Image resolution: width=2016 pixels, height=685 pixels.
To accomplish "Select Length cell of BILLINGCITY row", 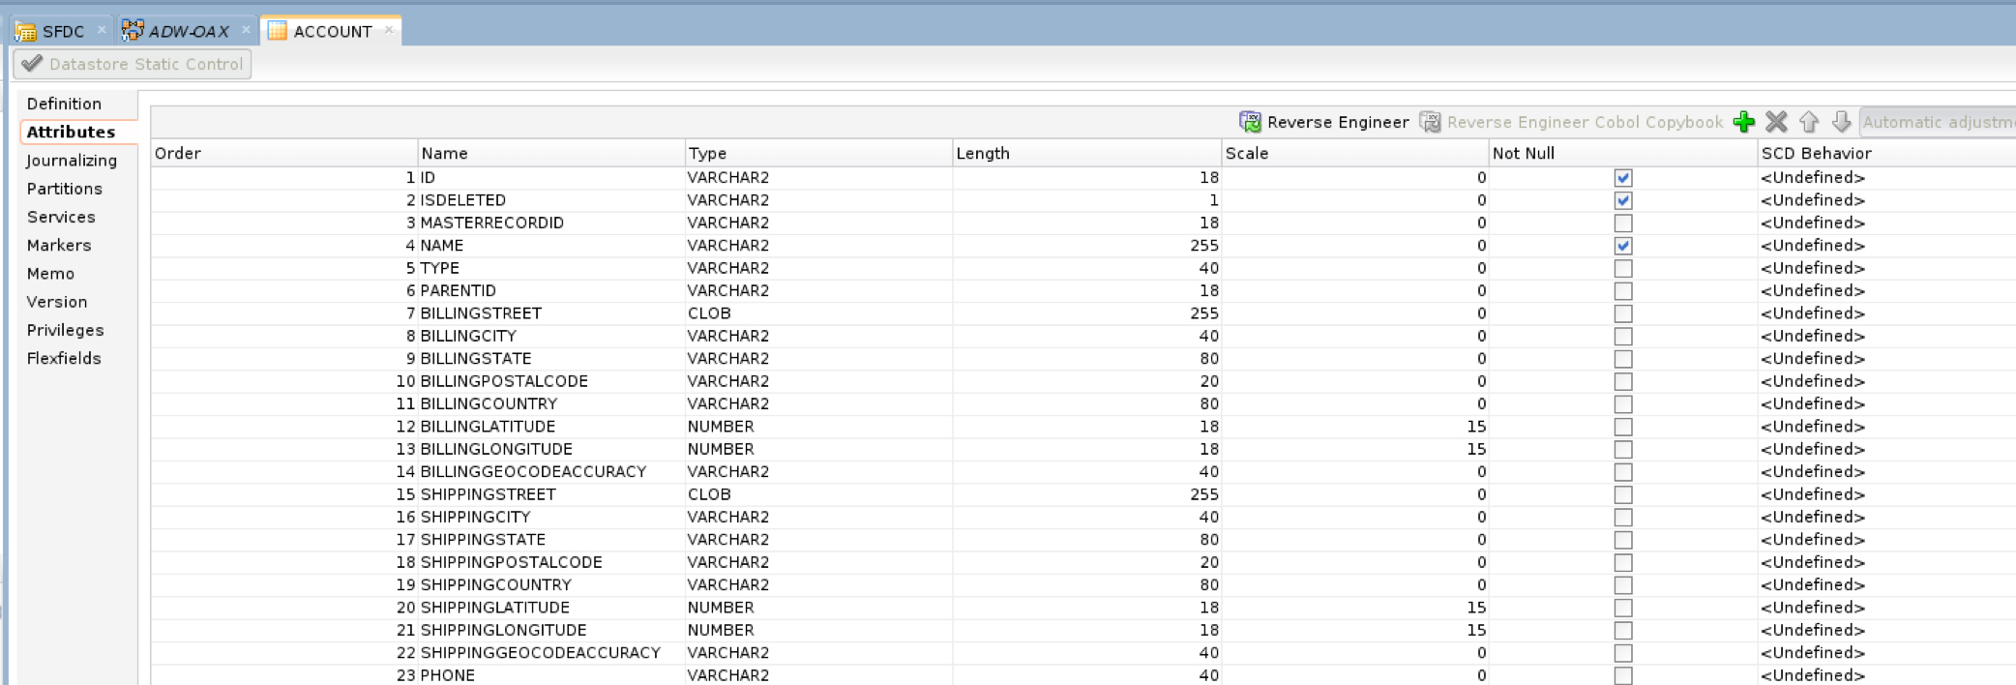I will pos(1085,336).
